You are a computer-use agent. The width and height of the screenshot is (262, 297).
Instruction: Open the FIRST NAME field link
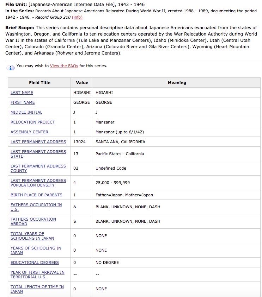click(23, 102)
